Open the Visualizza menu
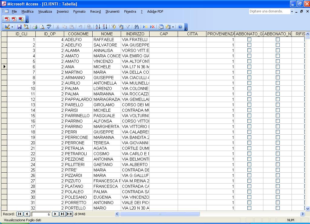The image size is (310, 224). point(45,11)
